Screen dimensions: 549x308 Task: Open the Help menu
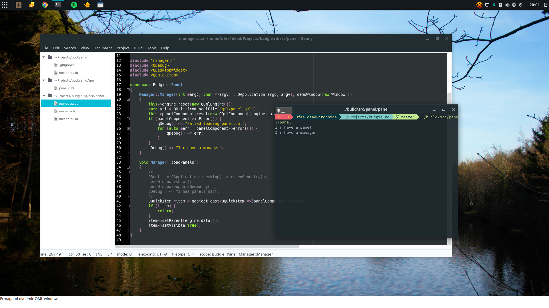[165, 48]
